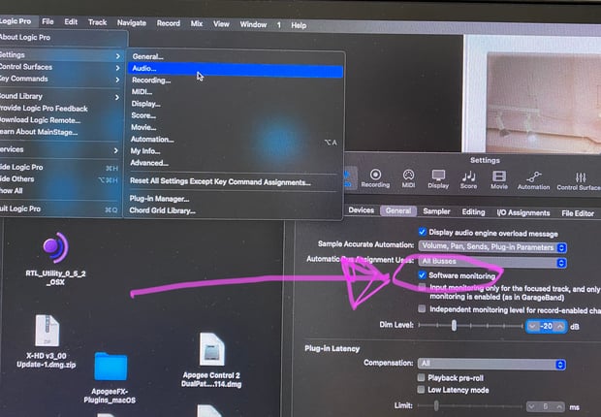Enable Independent monitoring level checkbox

(422, 308)
